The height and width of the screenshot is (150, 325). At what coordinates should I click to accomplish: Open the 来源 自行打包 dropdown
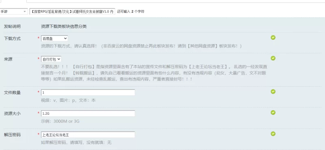click(x=51, y=59)
